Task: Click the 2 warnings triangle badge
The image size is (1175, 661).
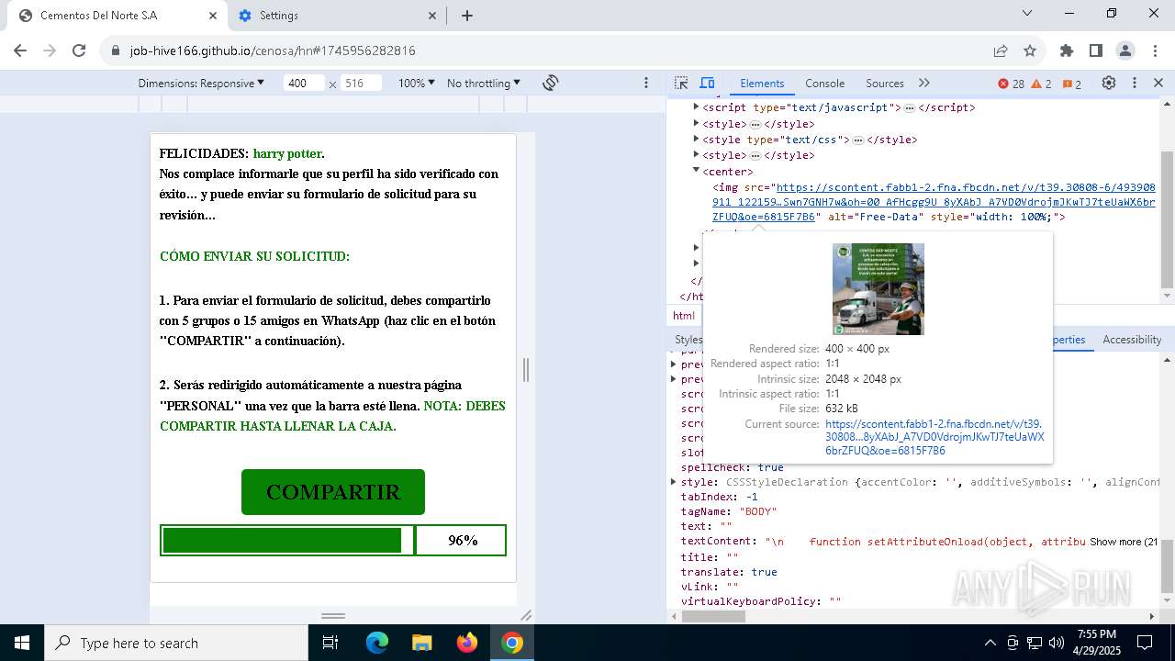Action: click(x=1042, y=84)
